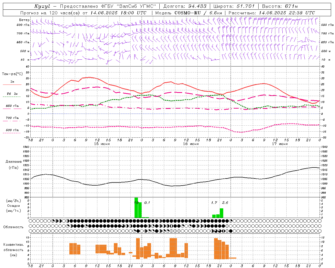The image size is (335, 268).
Task: Click the "(км)" unit under convective cloudiness
Action: click(x=13, y=255)
